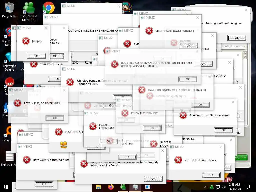Click the messenger window scrollbar down arrow

pos(245,57)
